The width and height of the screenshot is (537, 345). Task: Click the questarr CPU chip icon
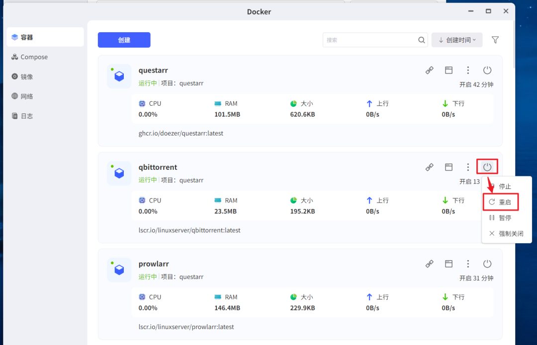click(x=142, y=104)
